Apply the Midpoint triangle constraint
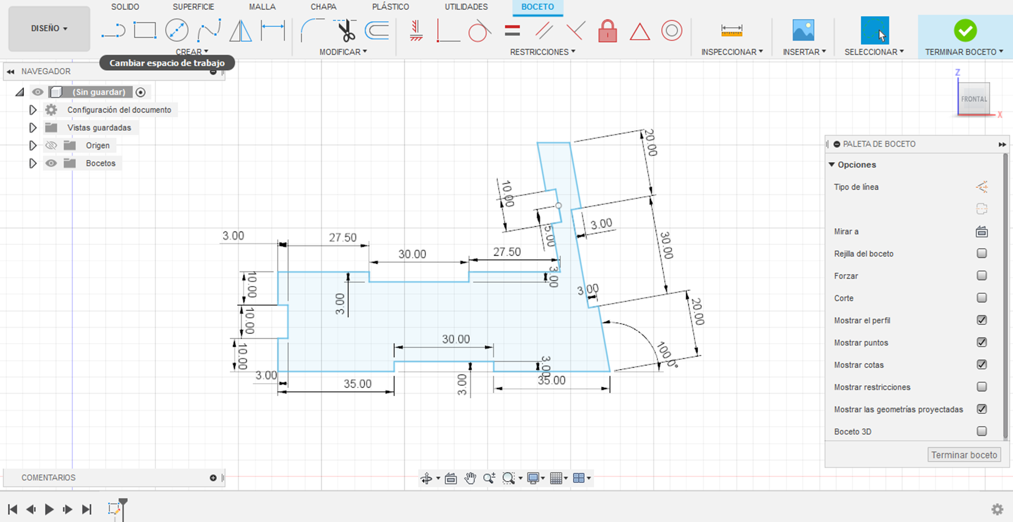This screenshot has height=522, width=1013. coord(640,31)
